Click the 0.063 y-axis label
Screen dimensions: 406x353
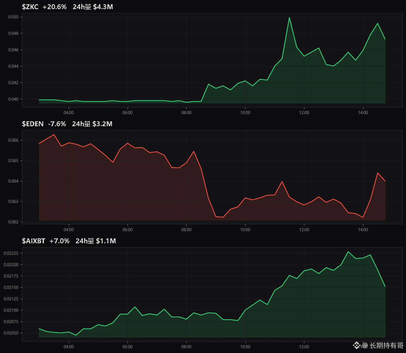(13, 202)
